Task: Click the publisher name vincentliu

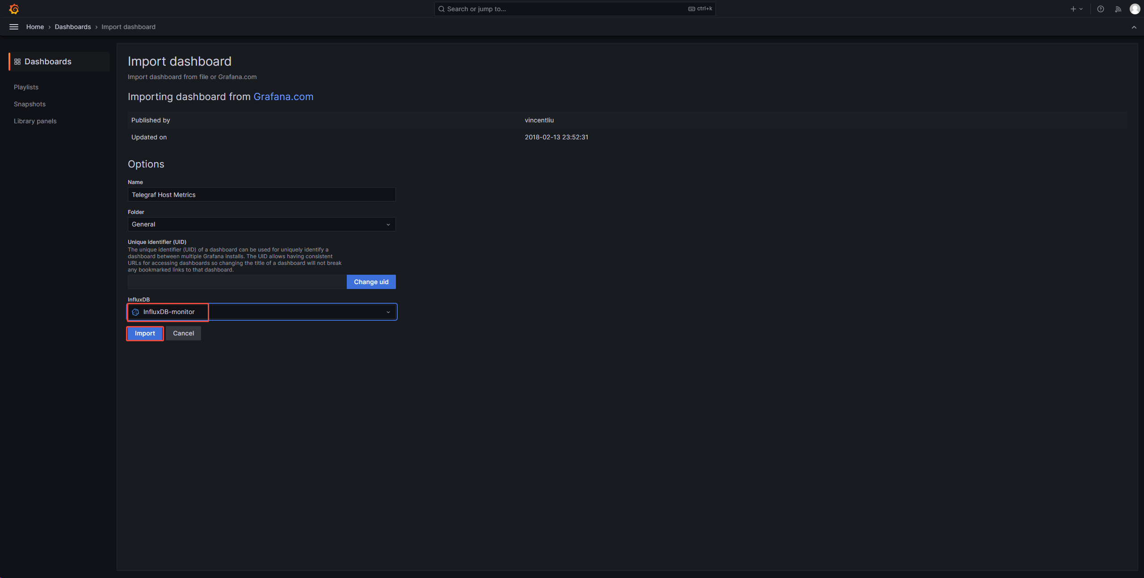Action: point(539,120)
